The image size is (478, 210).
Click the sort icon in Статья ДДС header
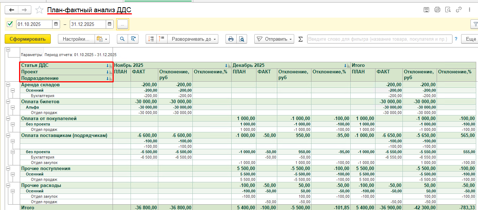[x=109, y=65]
